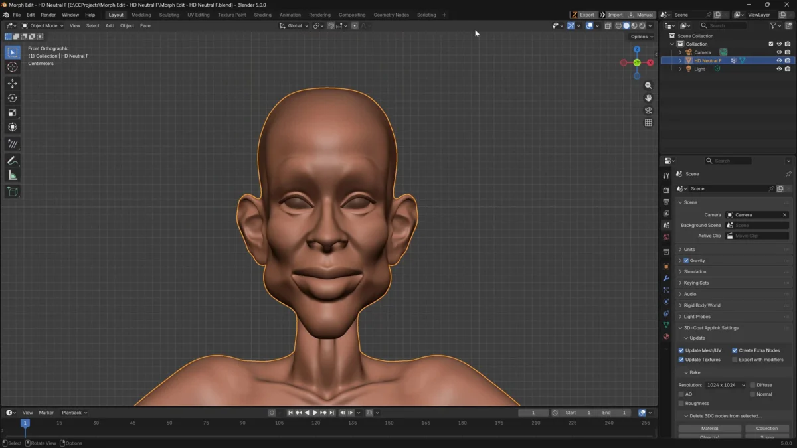The height and width of the screenshot is (448, 797).
Task: Click the viewport zoom magnifier icon
Action: 648,86
